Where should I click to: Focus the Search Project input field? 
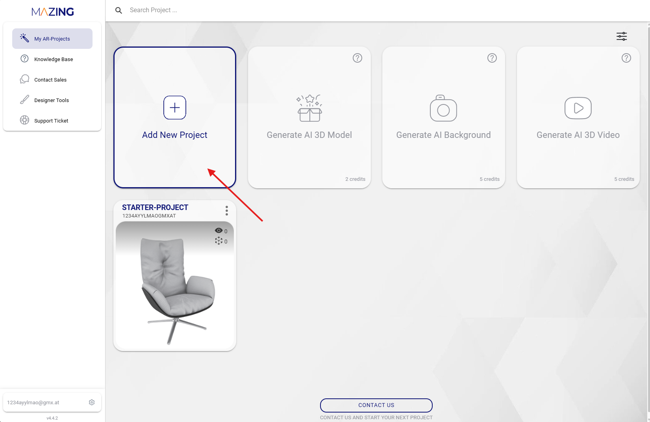point(236,10)
